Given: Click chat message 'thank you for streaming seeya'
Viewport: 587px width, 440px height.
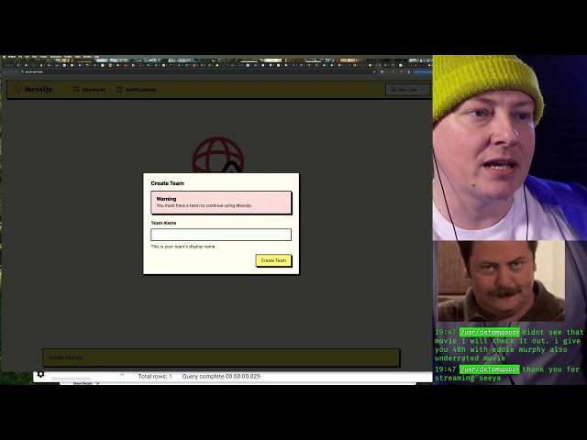Looking at the screenshot, I should [507, 374].
